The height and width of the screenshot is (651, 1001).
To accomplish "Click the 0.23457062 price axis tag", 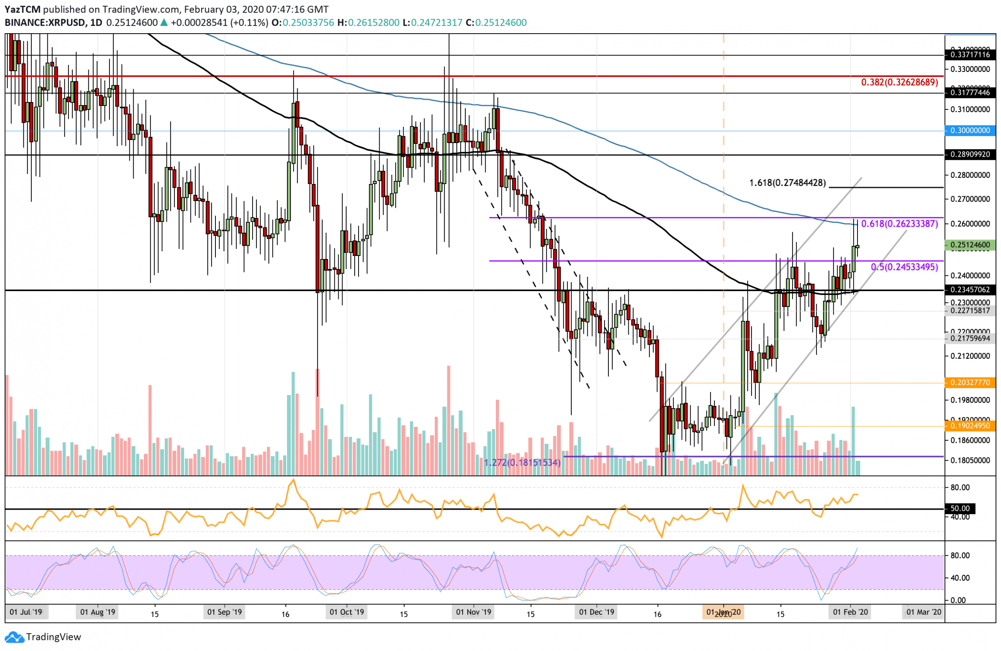I will pos(970,290).
